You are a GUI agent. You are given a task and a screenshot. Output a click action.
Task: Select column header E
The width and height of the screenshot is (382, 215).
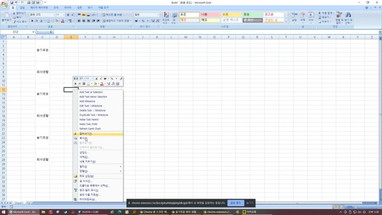pos(71,38)
